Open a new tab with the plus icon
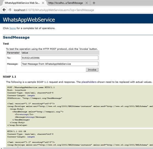The height and width of the screenshot is (149, 153). 94,3
